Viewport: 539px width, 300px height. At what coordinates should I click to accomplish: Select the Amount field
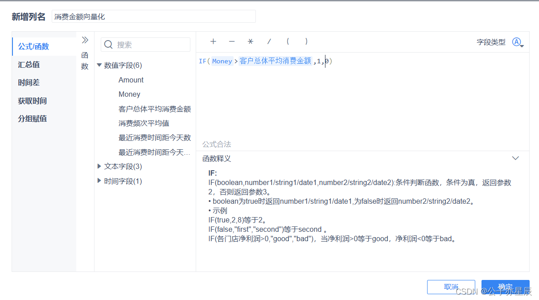pyautogui.click(x=131, y=80)
